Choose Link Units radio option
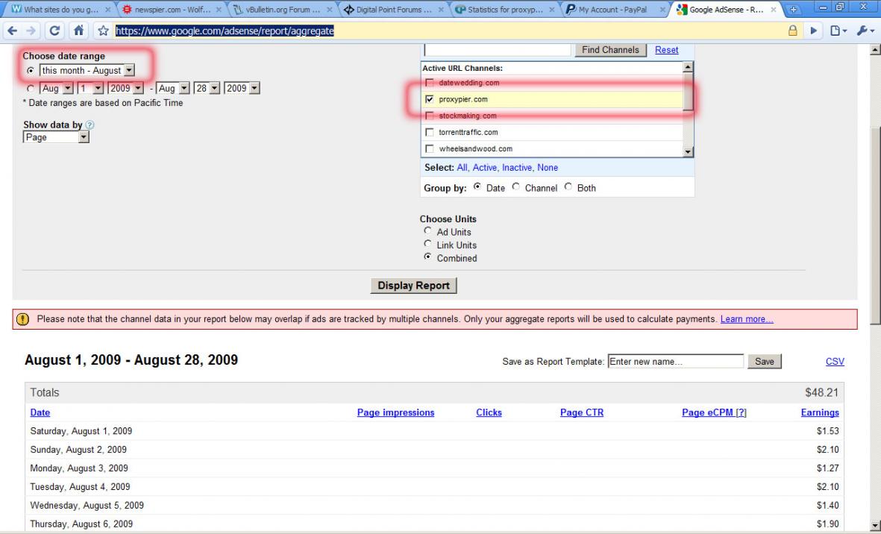 pyautogui.click(x=428, y=244)
